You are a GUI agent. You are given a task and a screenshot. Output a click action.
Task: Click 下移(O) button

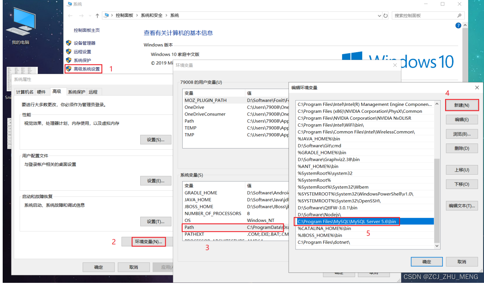click(462, 184)
